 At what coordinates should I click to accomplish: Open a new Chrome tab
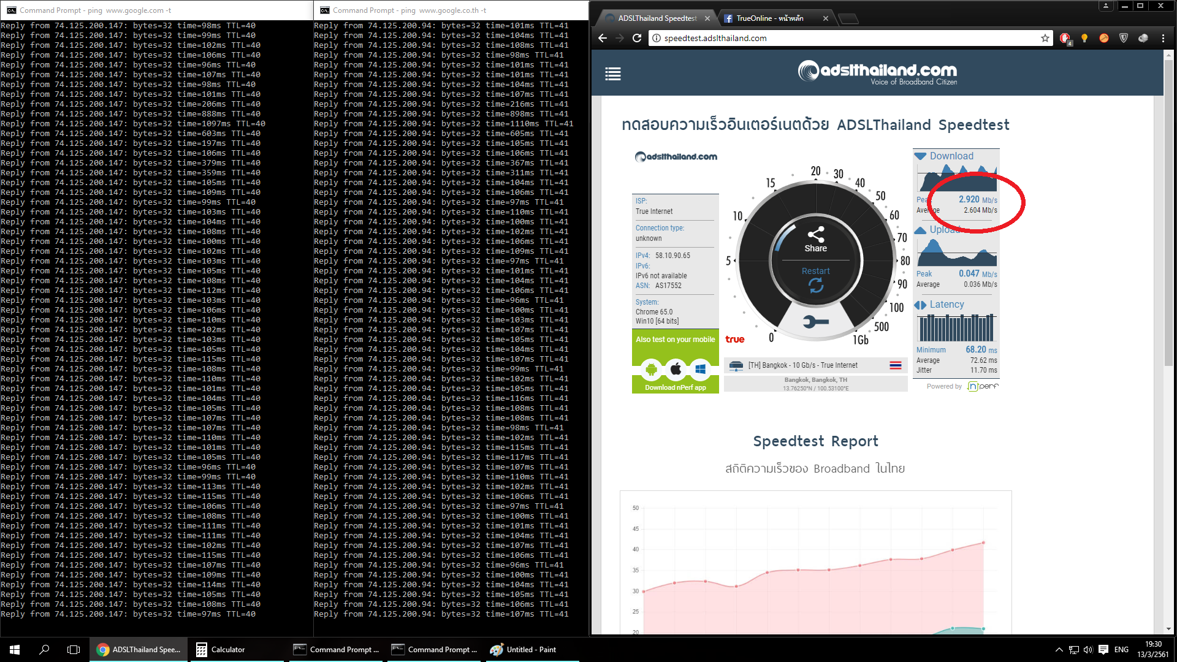pos(848,19)
